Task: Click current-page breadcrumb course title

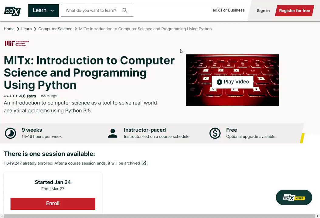Action: pos(145,29)
